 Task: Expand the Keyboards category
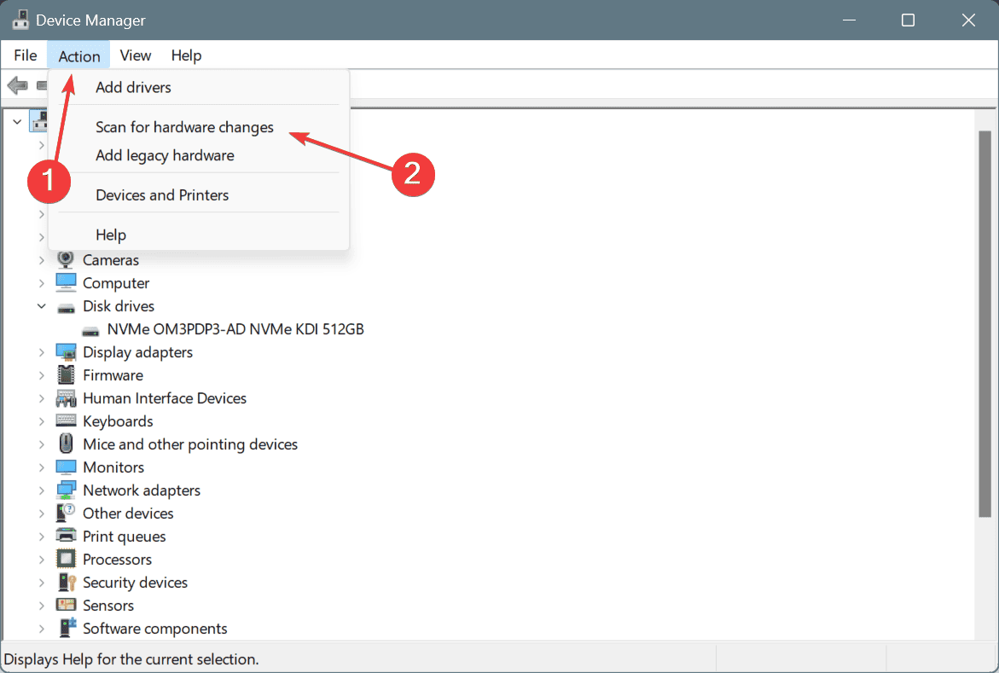tap(42, 421)
